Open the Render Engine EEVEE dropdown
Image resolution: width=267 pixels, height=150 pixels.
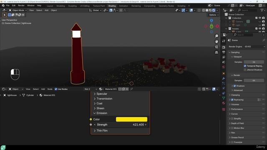(254, 47)
